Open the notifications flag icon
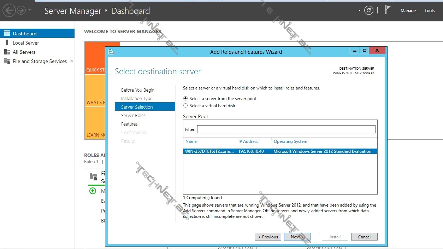Screen dimensions: 443x249 (x=388, y=10)
